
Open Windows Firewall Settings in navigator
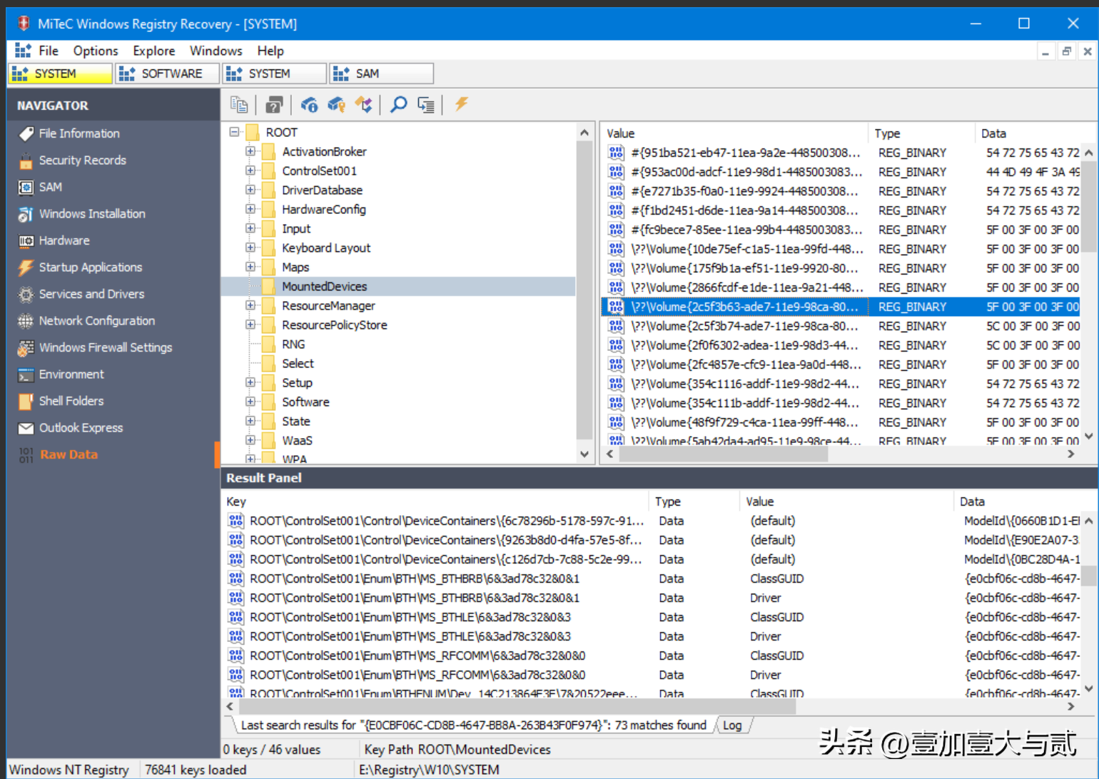pyautogui.click(x=105, y=347)
